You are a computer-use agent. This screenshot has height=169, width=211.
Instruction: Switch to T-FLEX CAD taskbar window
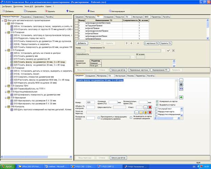tap(83, 167)
